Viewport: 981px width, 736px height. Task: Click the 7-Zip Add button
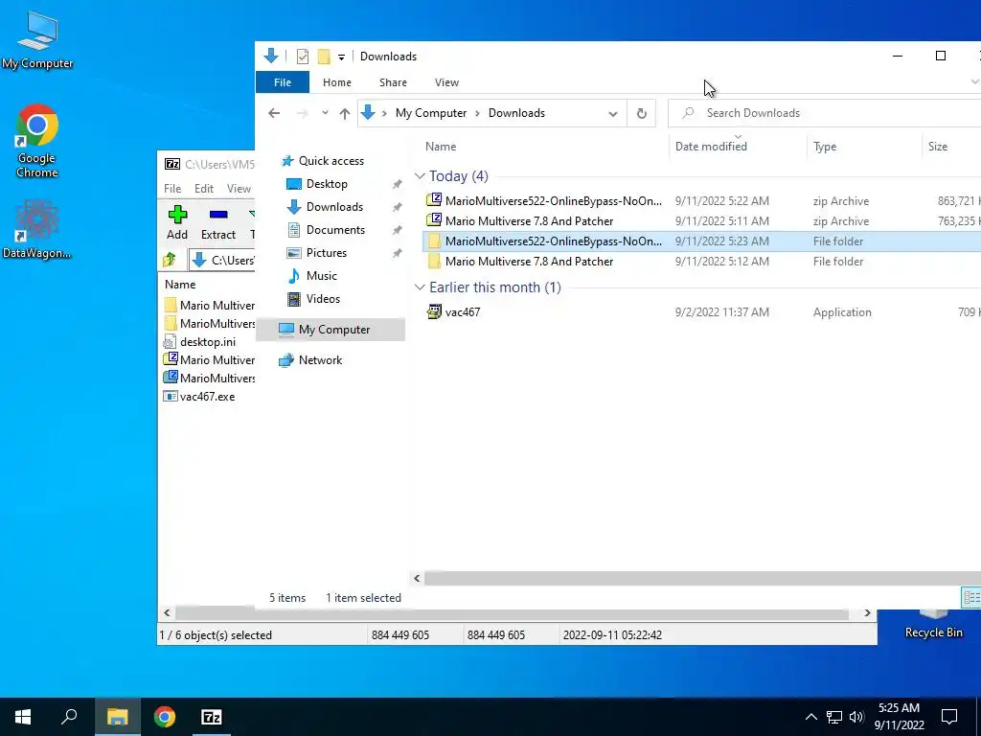tap(177, 222)
